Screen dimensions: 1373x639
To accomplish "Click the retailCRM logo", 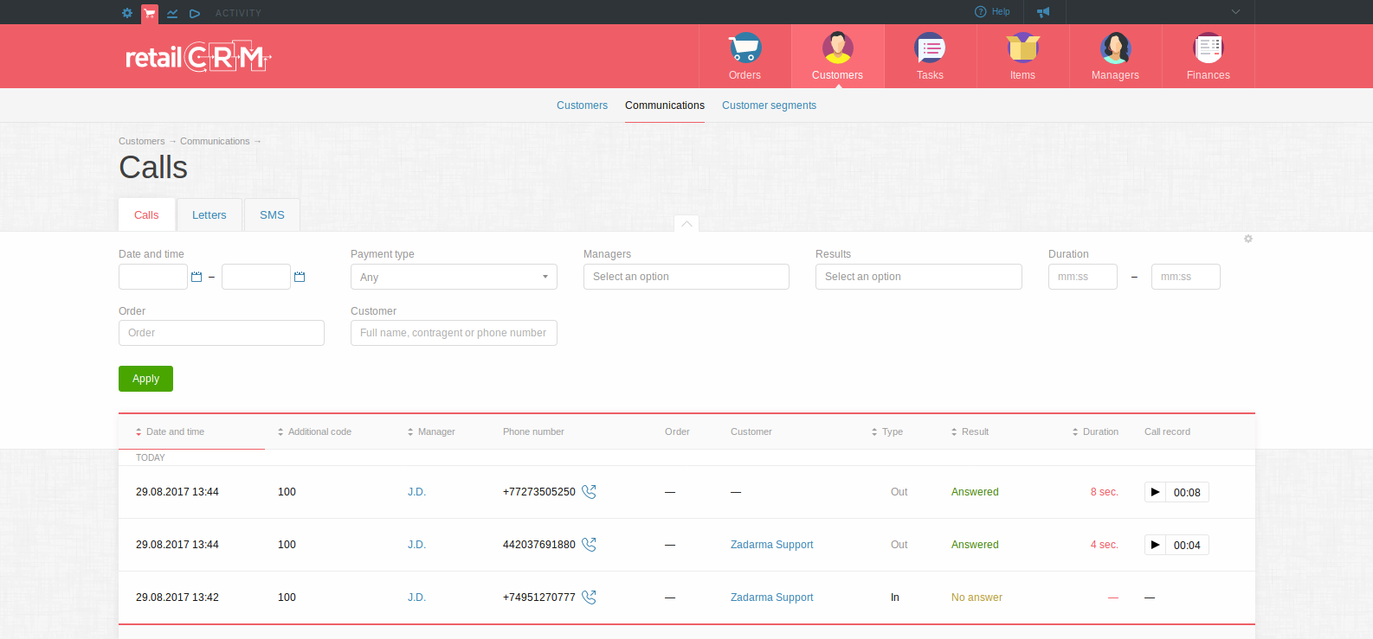I will tap(198, 57).
